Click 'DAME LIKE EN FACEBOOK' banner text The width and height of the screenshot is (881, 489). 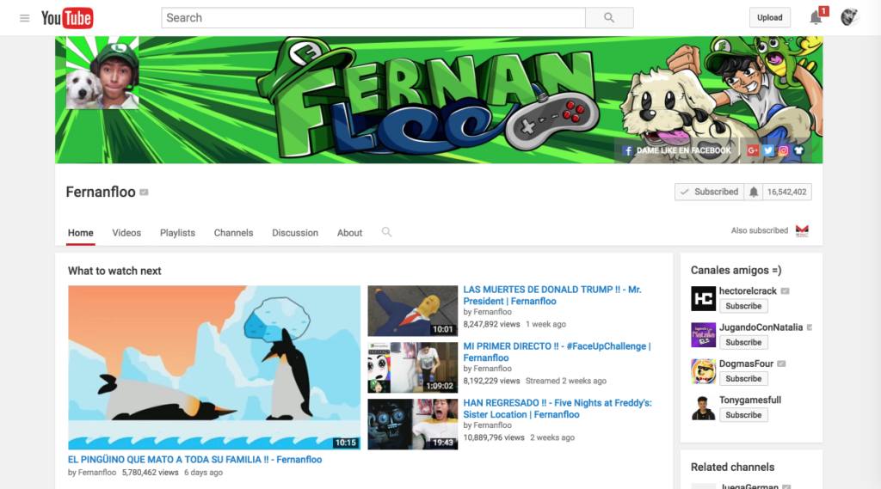(x=683, y=150)
